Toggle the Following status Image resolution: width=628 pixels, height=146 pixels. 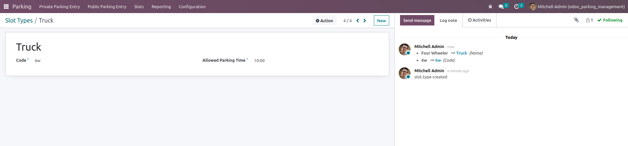(610, 20)
